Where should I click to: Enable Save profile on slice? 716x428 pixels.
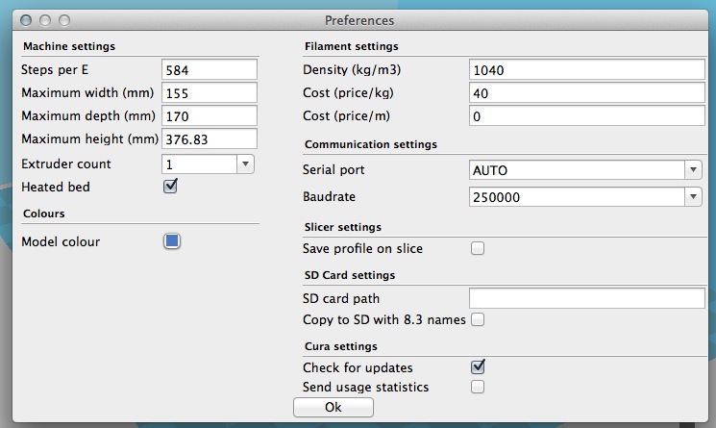tap(477, 248)
